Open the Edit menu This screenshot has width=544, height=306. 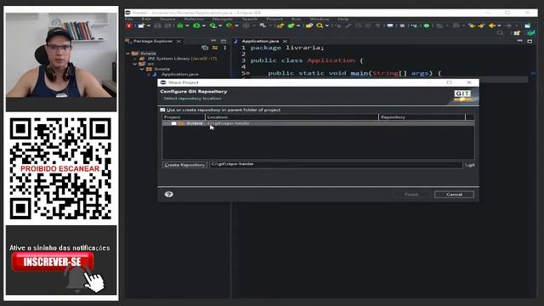[146, 19]
